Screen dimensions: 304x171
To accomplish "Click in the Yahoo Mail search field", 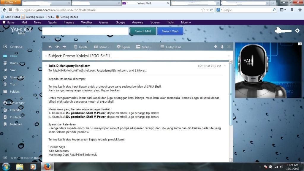I will (85, 31).
